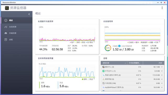Screen dimensions: 168x95
Task: Click the memory usage donut gauge
Action: tap(108, 48)
